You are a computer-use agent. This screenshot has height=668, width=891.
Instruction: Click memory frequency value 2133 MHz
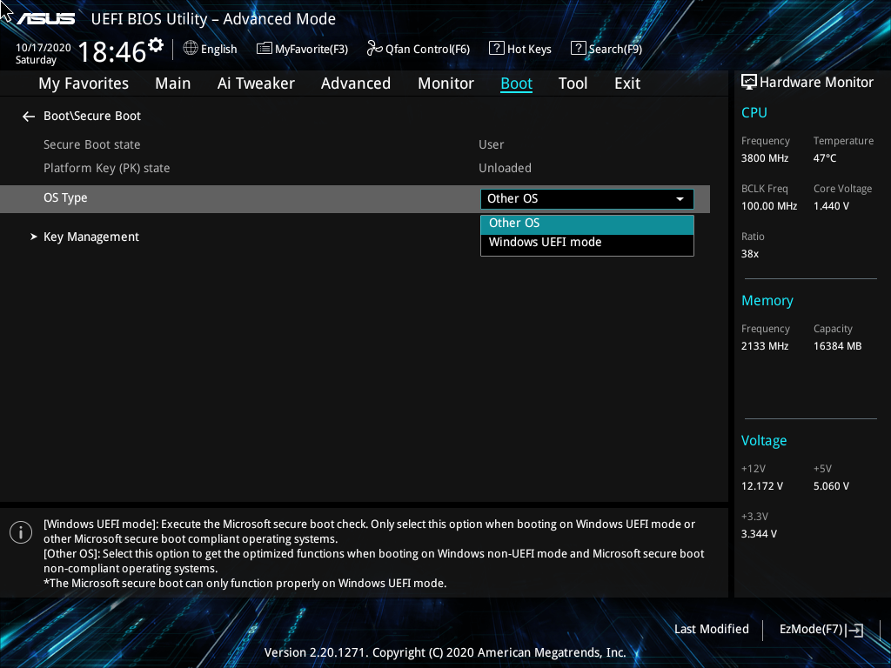click(765, 346)
